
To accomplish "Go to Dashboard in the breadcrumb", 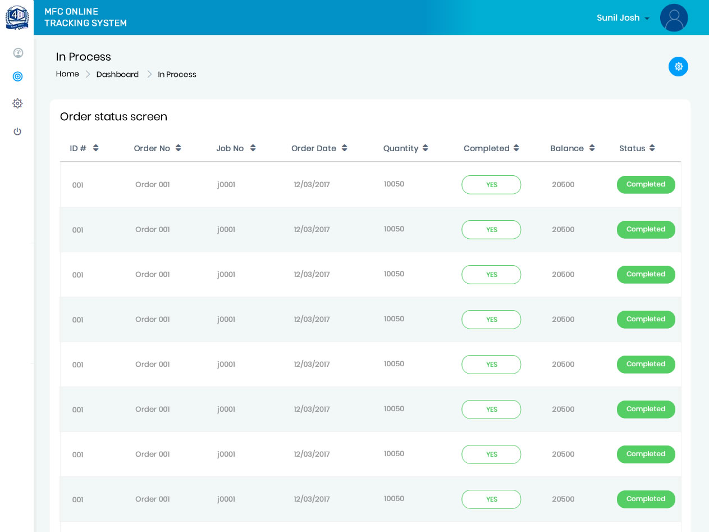I will tap(117, 74).
